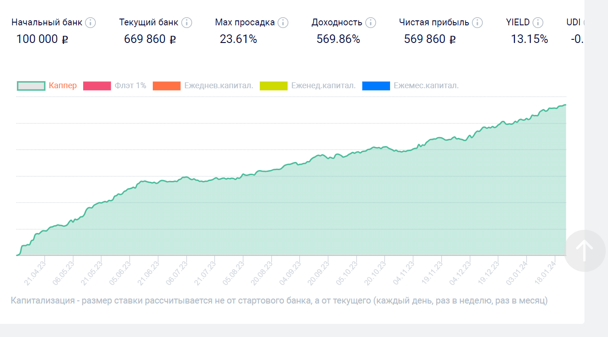Click the 05.06.23 axis date label
The image size is (608, 337).
click(x=120, y=272)
